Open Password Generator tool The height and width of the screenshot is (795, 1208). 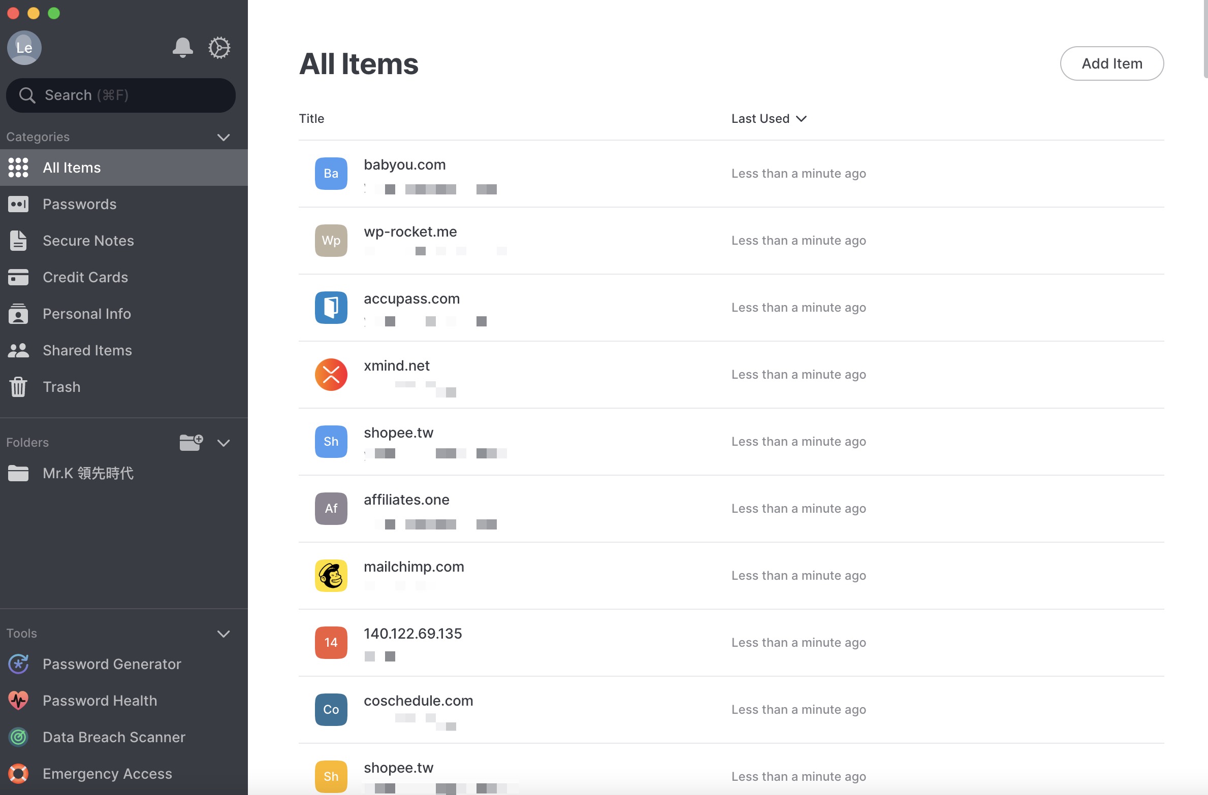(124, 664)
